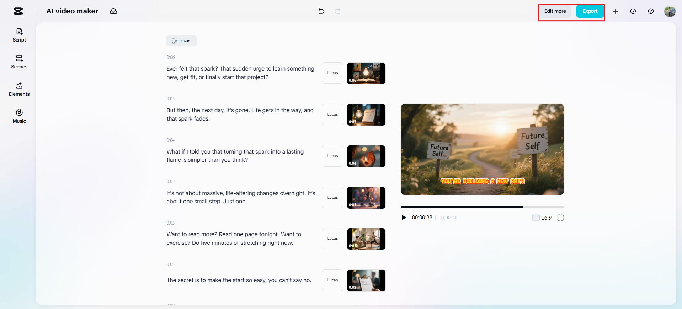This screenshot has height=309, width=682.
Task: Open the 16:9 aspect ratio selector
Action: 542,217
